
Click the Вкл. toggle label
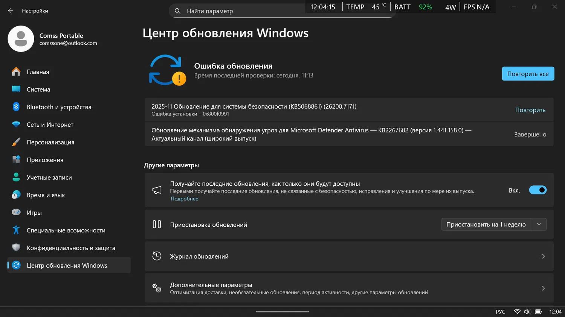pyautogui.click(x=514, y=191)
